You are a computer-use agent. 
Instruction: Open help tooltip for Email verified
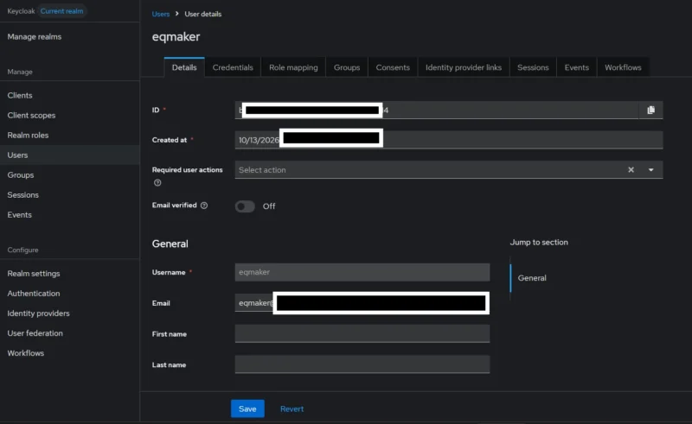tap(204, 206)
